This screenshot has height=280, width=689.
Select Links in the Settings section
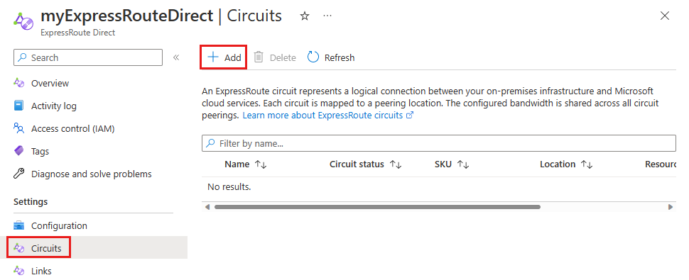33,271
